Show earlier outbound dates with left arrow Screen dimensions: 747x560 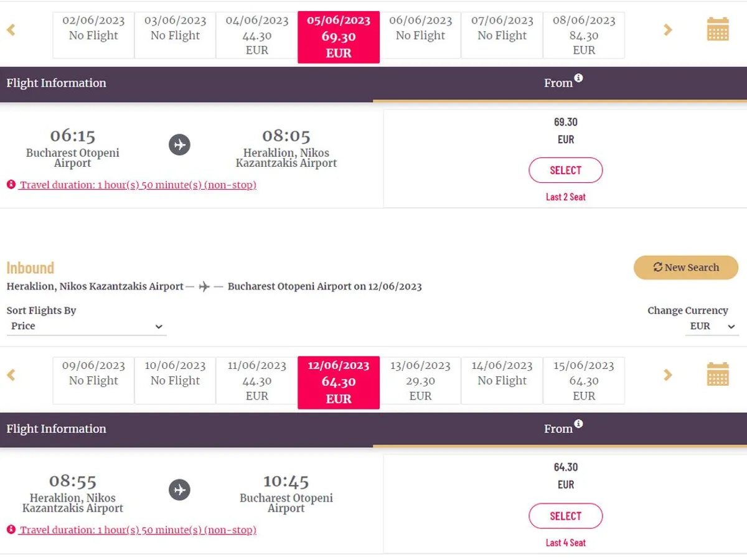11,29
